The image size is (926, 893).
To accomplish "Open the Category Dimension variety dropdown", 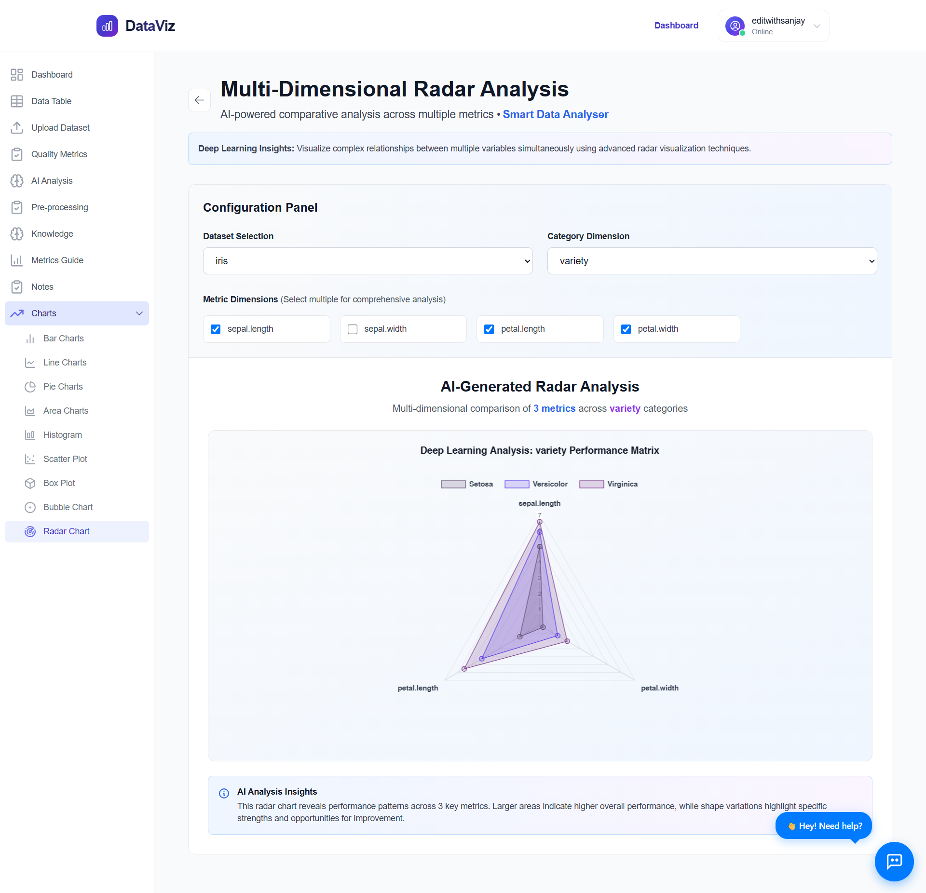I will (x=712, y=261).
